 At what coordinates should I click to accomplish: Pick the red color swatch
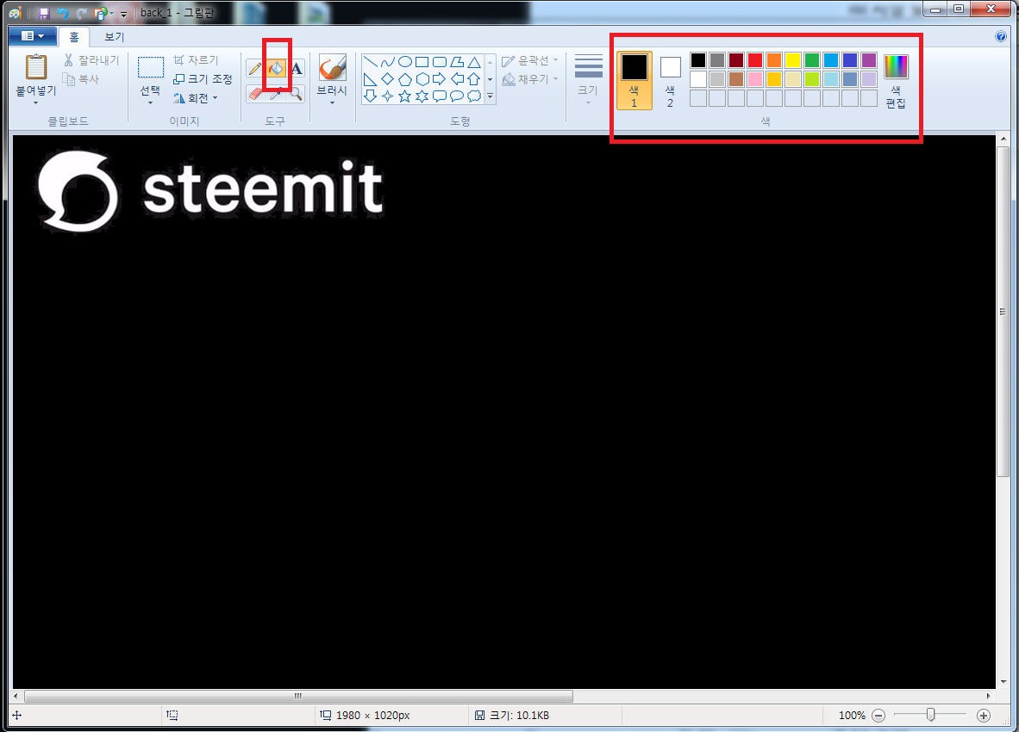pos(755,60)
